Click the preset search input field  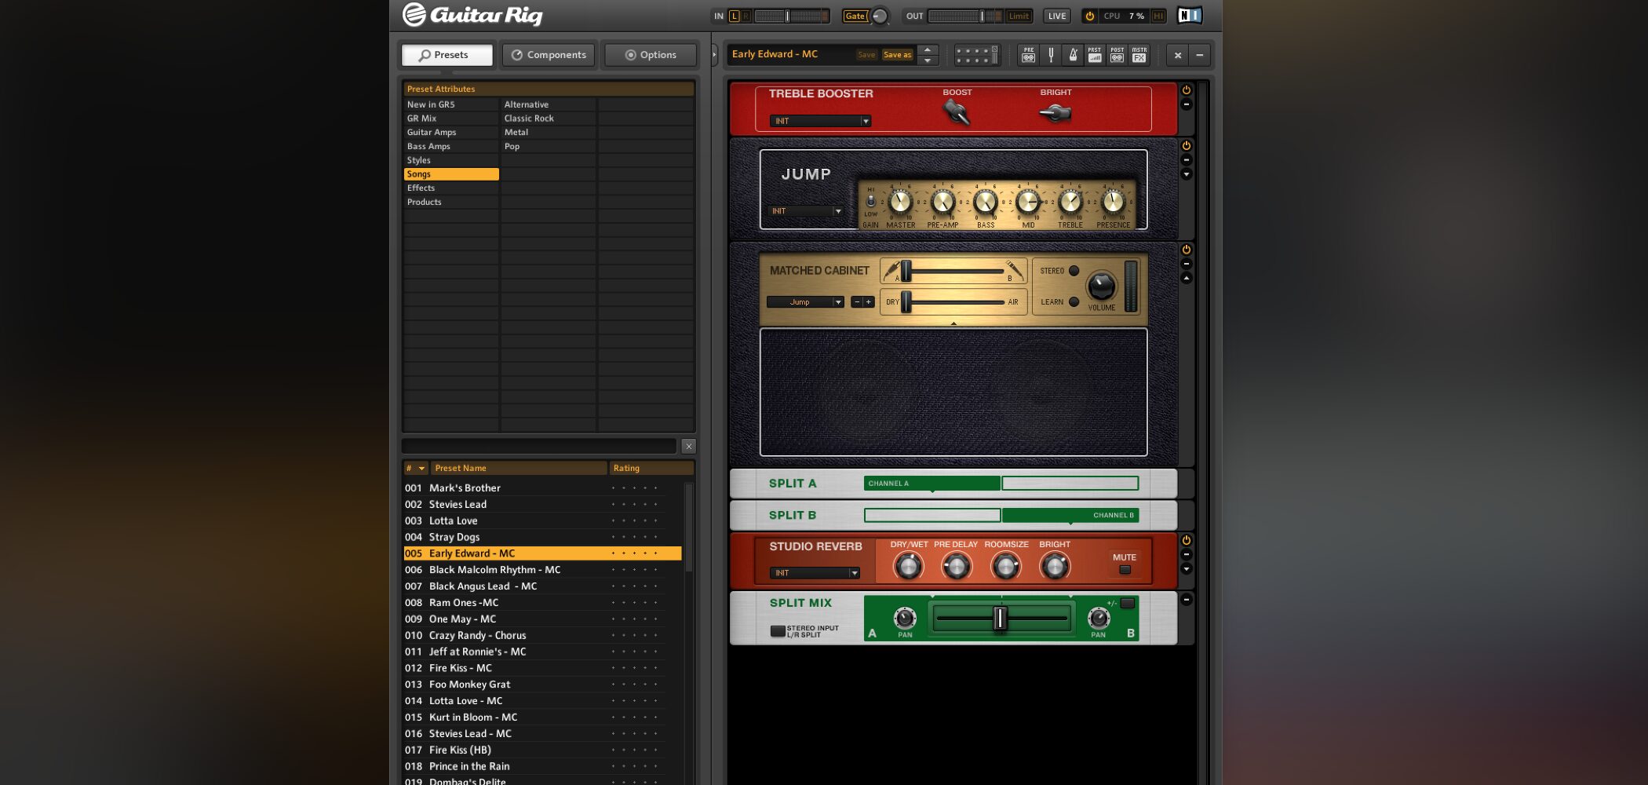[539, 446]
